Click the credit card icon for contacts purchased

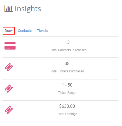tap(10, 46)
